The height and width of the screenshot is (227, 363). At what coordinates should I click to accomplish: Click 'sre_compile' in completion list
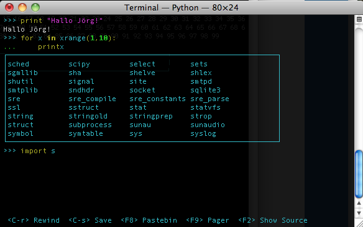click(92, 99)
